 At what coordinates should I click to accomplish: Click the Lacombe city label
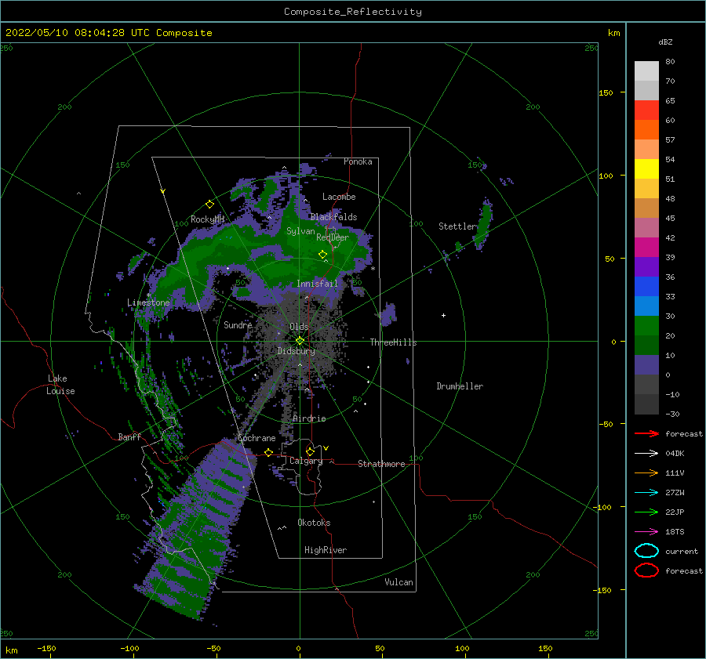point(339,197)
